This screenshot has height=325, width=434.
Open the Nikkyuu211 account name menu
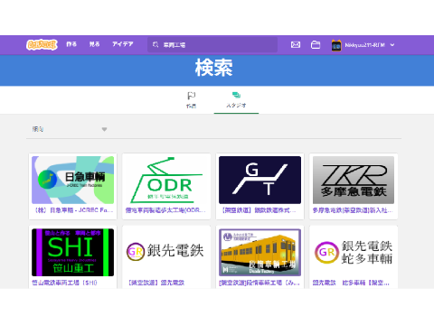coord(364,45)
